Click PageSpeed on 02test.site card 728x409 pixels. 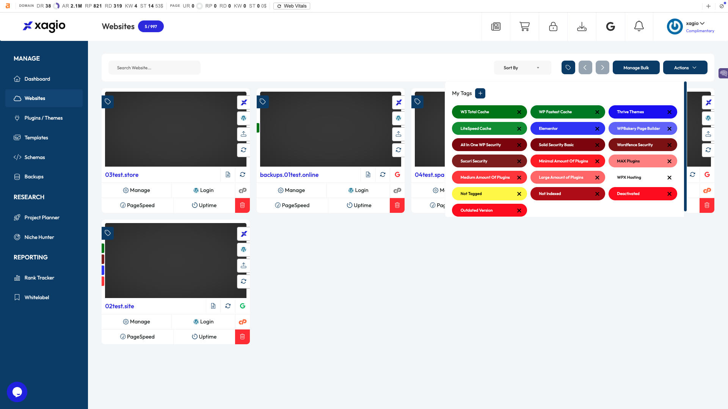[x=137, y=337]
